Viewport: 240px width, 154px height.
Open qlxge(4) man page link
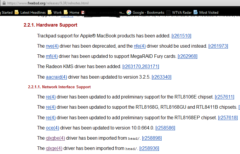[54, 148]
